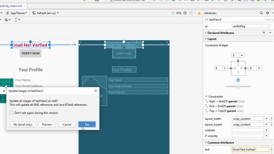Select Your Profile text in design view
This screenshot has width=274, height=154.
(30, 70)
